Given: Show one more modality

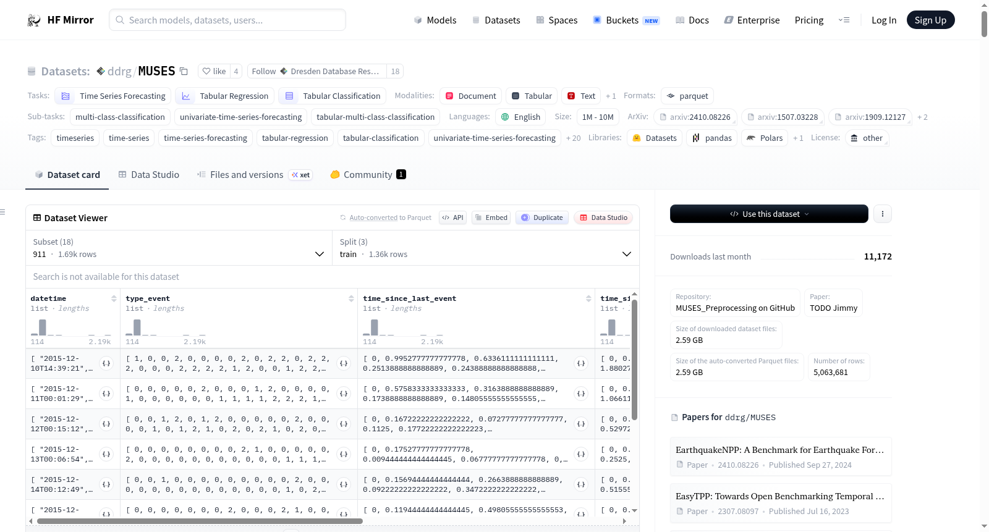Looking at the screenshot, I should 611,96.
